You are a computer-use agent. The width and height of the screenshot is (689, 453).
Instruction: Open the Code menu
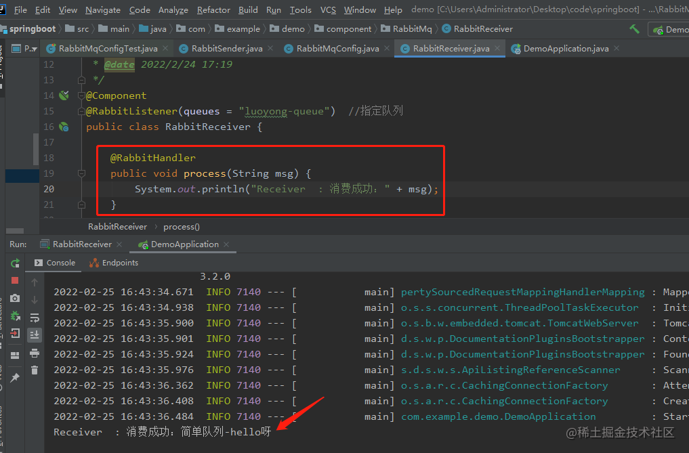click(140, 9)
